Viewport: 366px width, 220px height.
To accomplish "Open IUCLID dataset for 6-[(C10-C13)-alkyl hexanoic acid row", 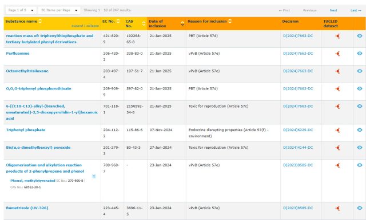I will click(x=337, y=107).
